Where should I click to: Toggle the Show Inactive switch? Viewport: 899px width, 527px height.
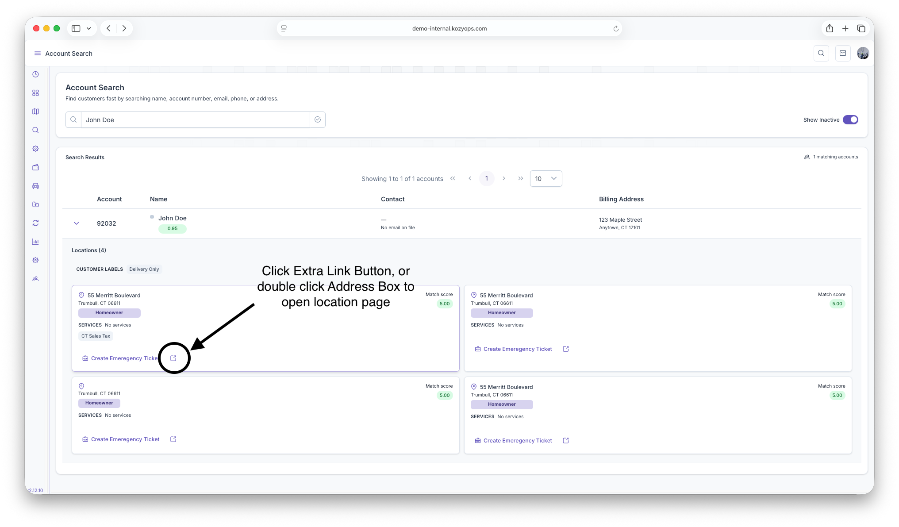850,119
